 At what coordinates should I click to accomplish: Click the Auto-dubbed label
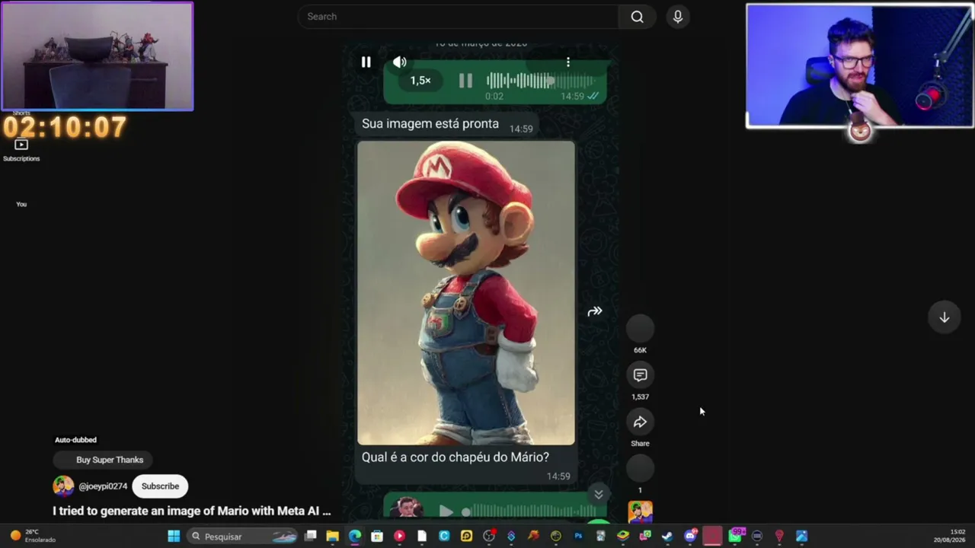click(x=75, y=440)
